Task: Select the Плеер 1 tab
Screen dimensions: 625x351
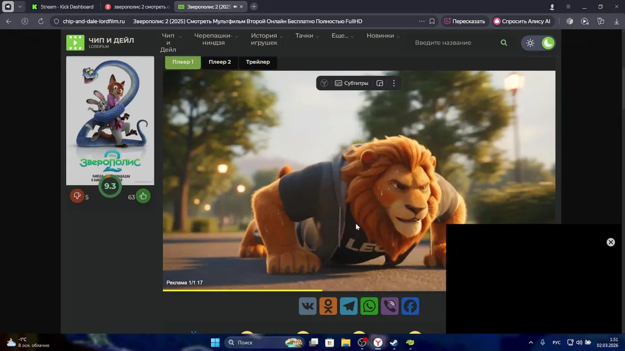Action: coord(183,62)
